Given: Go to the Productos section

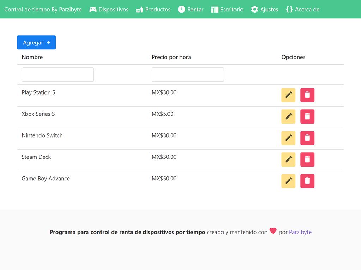Looking at the screenshot, I should pyautogui.click(x=153, y=10).
